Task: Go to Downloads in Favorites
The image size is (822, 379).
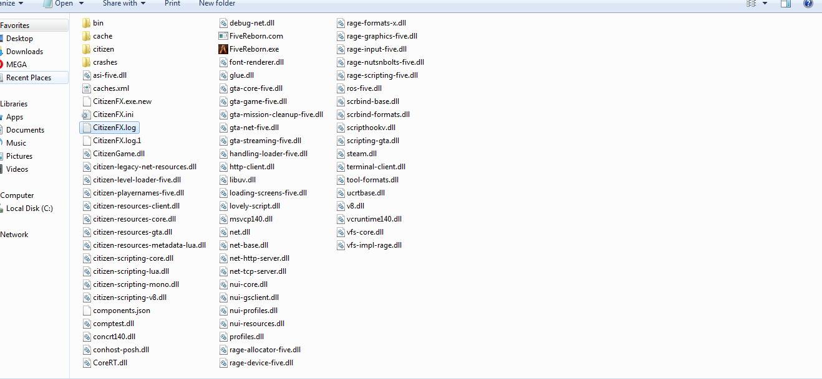Action: [x=24, y=52]
